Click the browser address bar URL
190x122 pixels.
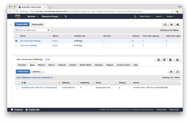click(86, 11)
